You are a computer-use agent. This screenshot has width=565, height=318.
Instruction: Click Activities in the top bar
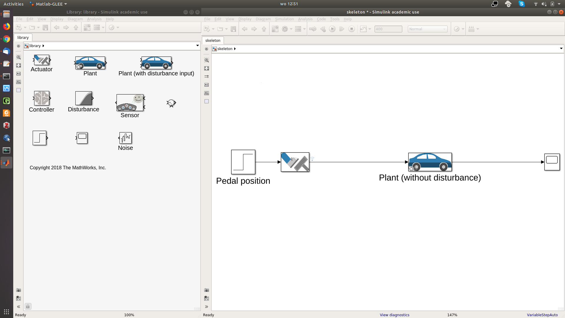[14, 4]
